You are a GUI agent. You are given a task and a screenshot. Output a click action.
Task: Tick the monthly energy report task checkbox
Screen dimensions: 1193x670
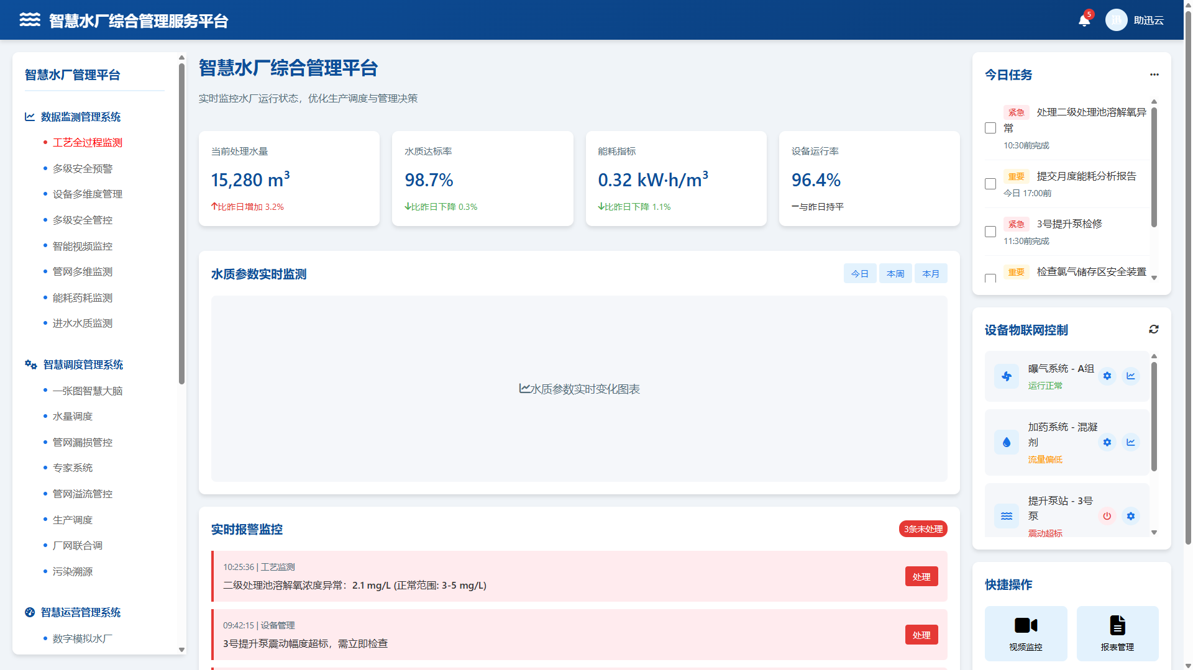pos(990,184)
